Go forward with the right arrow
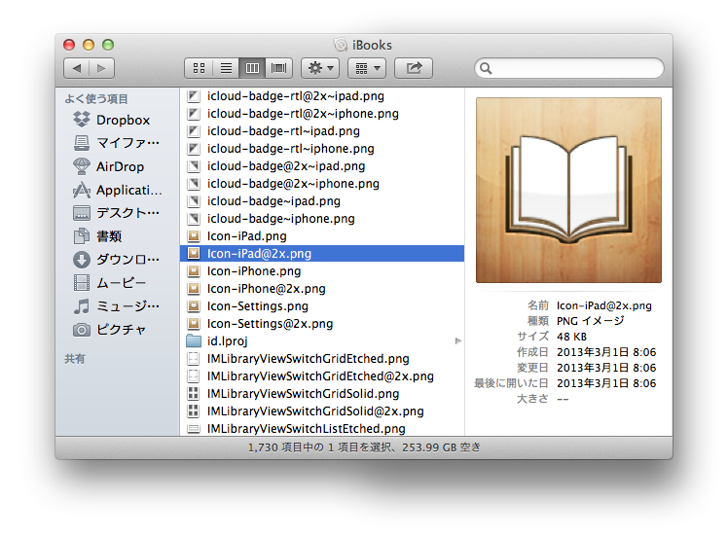The image size is (728, 536). point(101,68)
